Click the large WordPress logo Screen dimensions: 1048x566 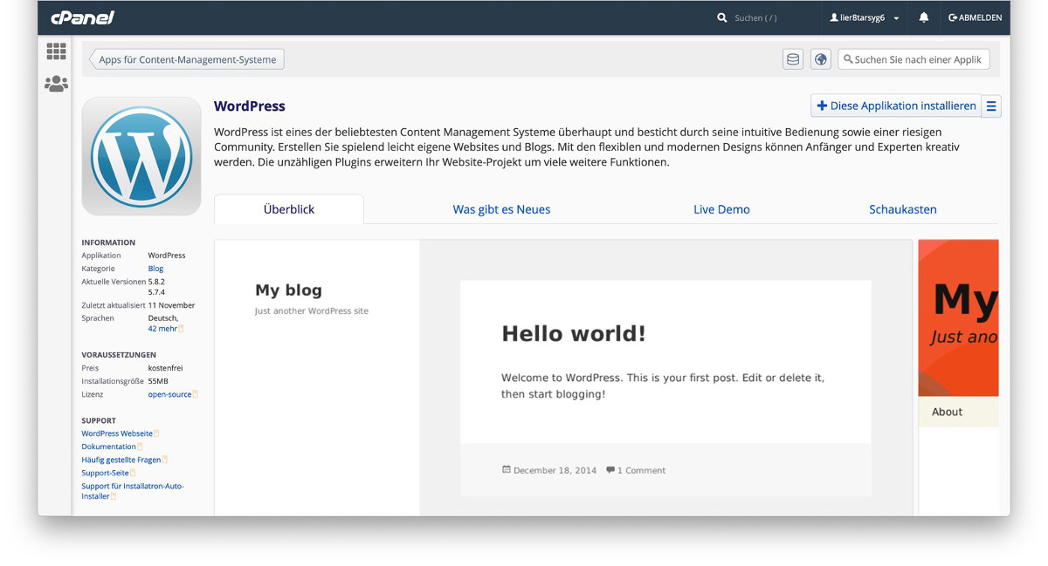point(141,156)
